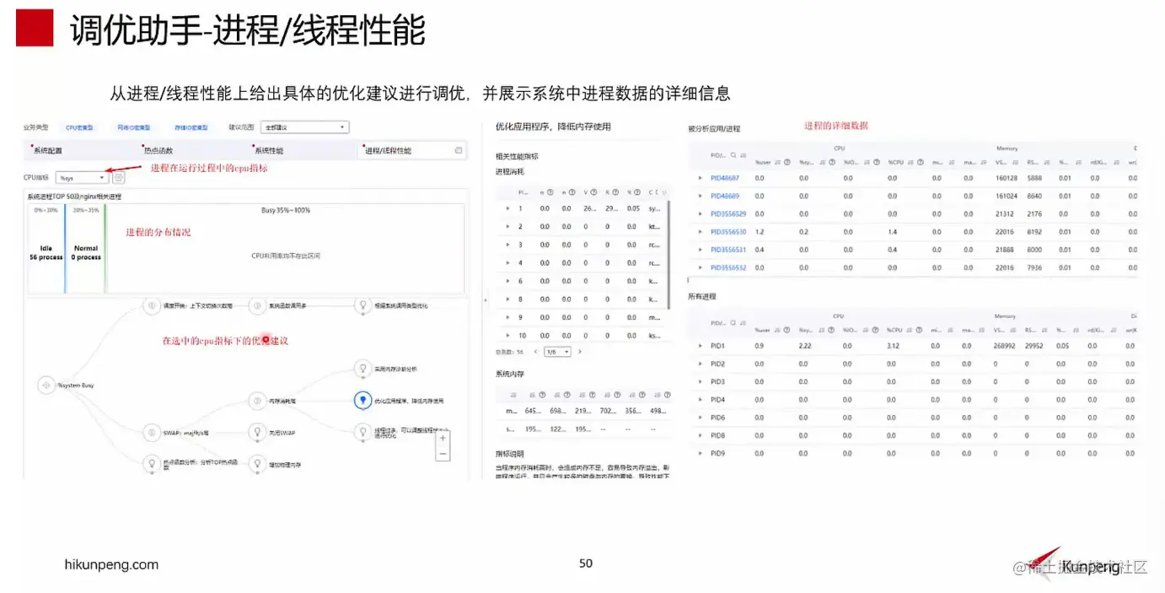
Task: Expand row 1 in 进程消耗 table
Action: click(507, 208)
